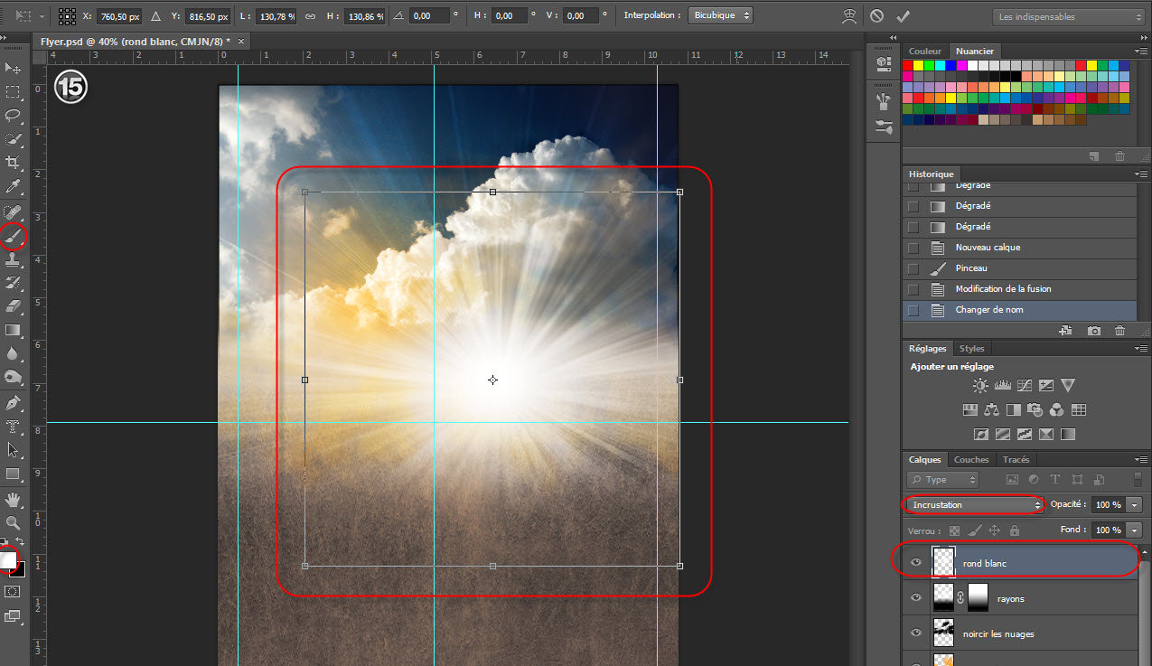Screen dimensions: 1152x666
Task: Select the Zoom magnifier tool
Action: [14, 522]
